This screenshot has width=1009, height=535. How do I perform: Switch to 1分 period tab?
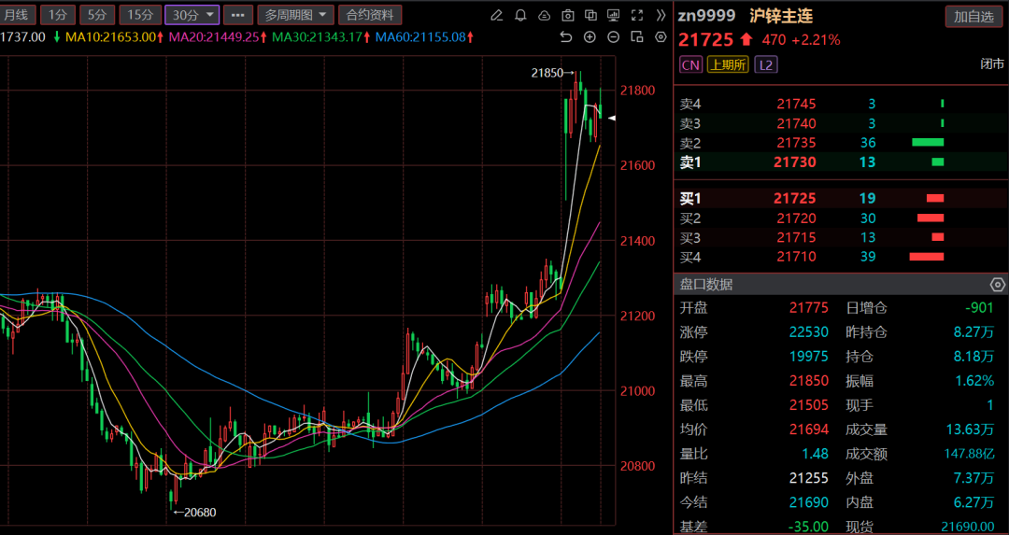58,15
